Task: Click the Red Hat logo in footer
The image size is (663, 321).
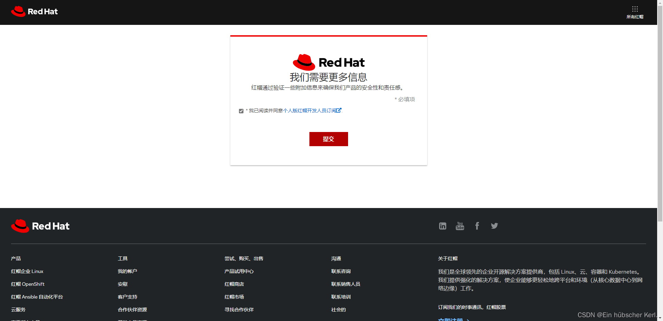Action: pyautogui.click(x=40, y=226)
